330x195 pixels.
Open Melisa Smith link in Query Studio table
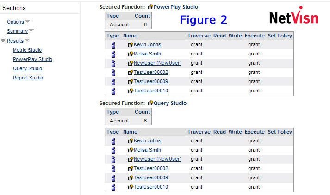[x=147, y=150]
